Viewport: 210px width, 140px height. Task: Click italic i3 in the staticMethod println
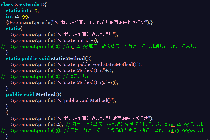pos(113,82)
